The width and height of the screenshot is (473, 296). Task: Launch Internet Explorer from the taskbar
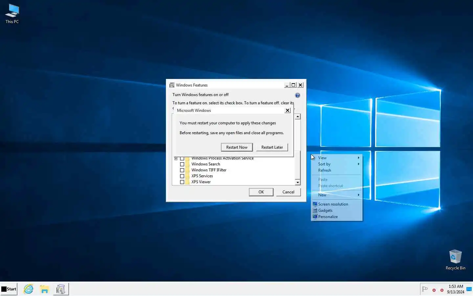click(x=29, y=289)
